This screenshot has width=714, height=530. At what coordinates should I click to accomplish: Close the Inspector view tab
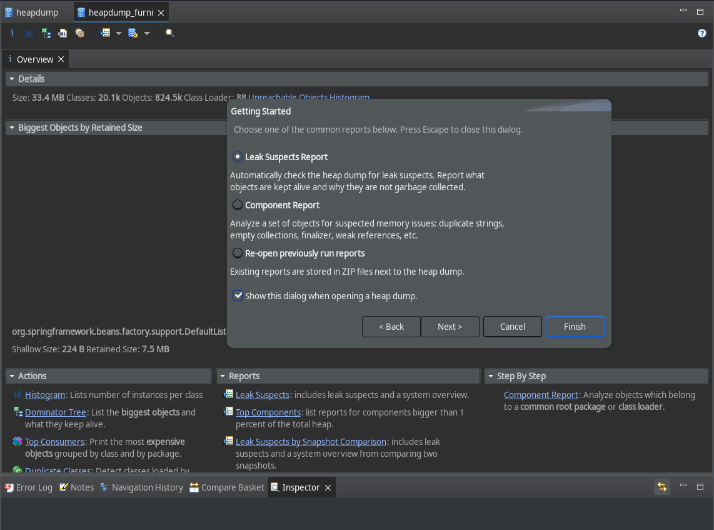tap(328, 487)
